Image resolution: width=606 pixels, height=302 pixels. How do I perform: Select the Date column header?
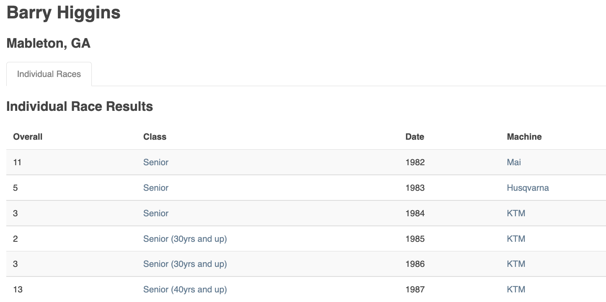(x=414, y=137)
